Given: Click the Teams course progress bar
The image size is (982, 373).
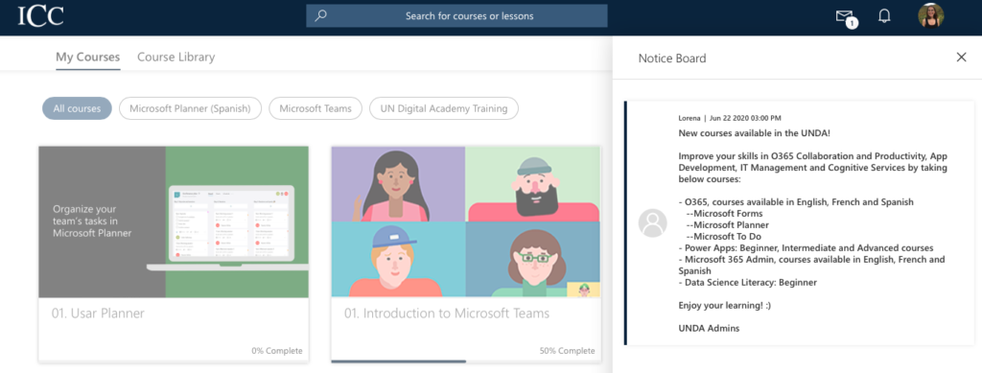Looking at the screenshot, I should 466,361.
